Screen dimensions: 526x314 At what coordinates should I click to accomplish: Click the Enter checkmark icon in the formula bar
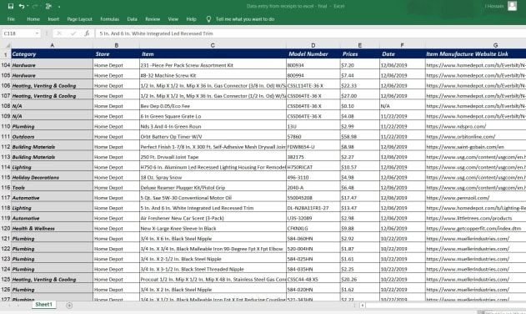(x=73, y=33)
